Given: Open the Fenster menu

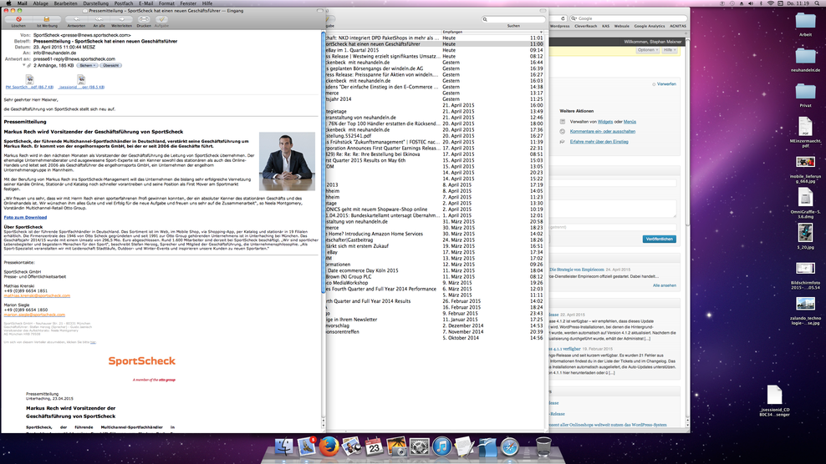Looking at the screenshot, I should pos(188,3).
